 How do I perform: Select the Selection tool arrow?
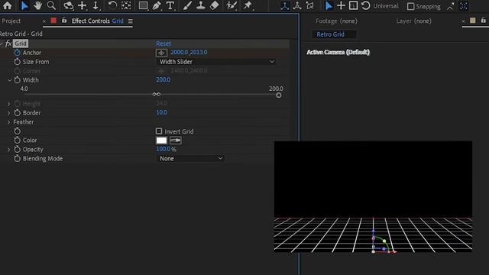(x=24, y=5)
